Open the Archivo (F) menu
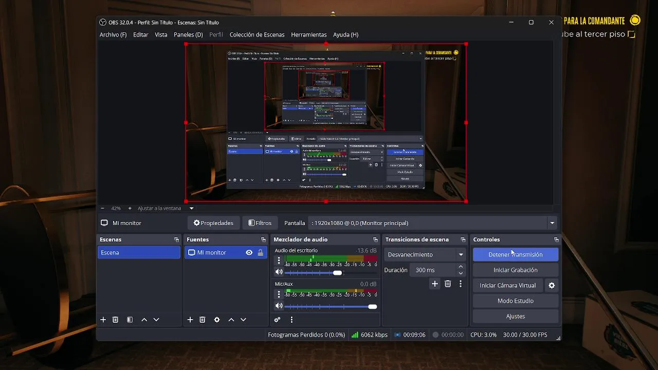Viewport: 658px width, 370px height. [x=113, y=34]
